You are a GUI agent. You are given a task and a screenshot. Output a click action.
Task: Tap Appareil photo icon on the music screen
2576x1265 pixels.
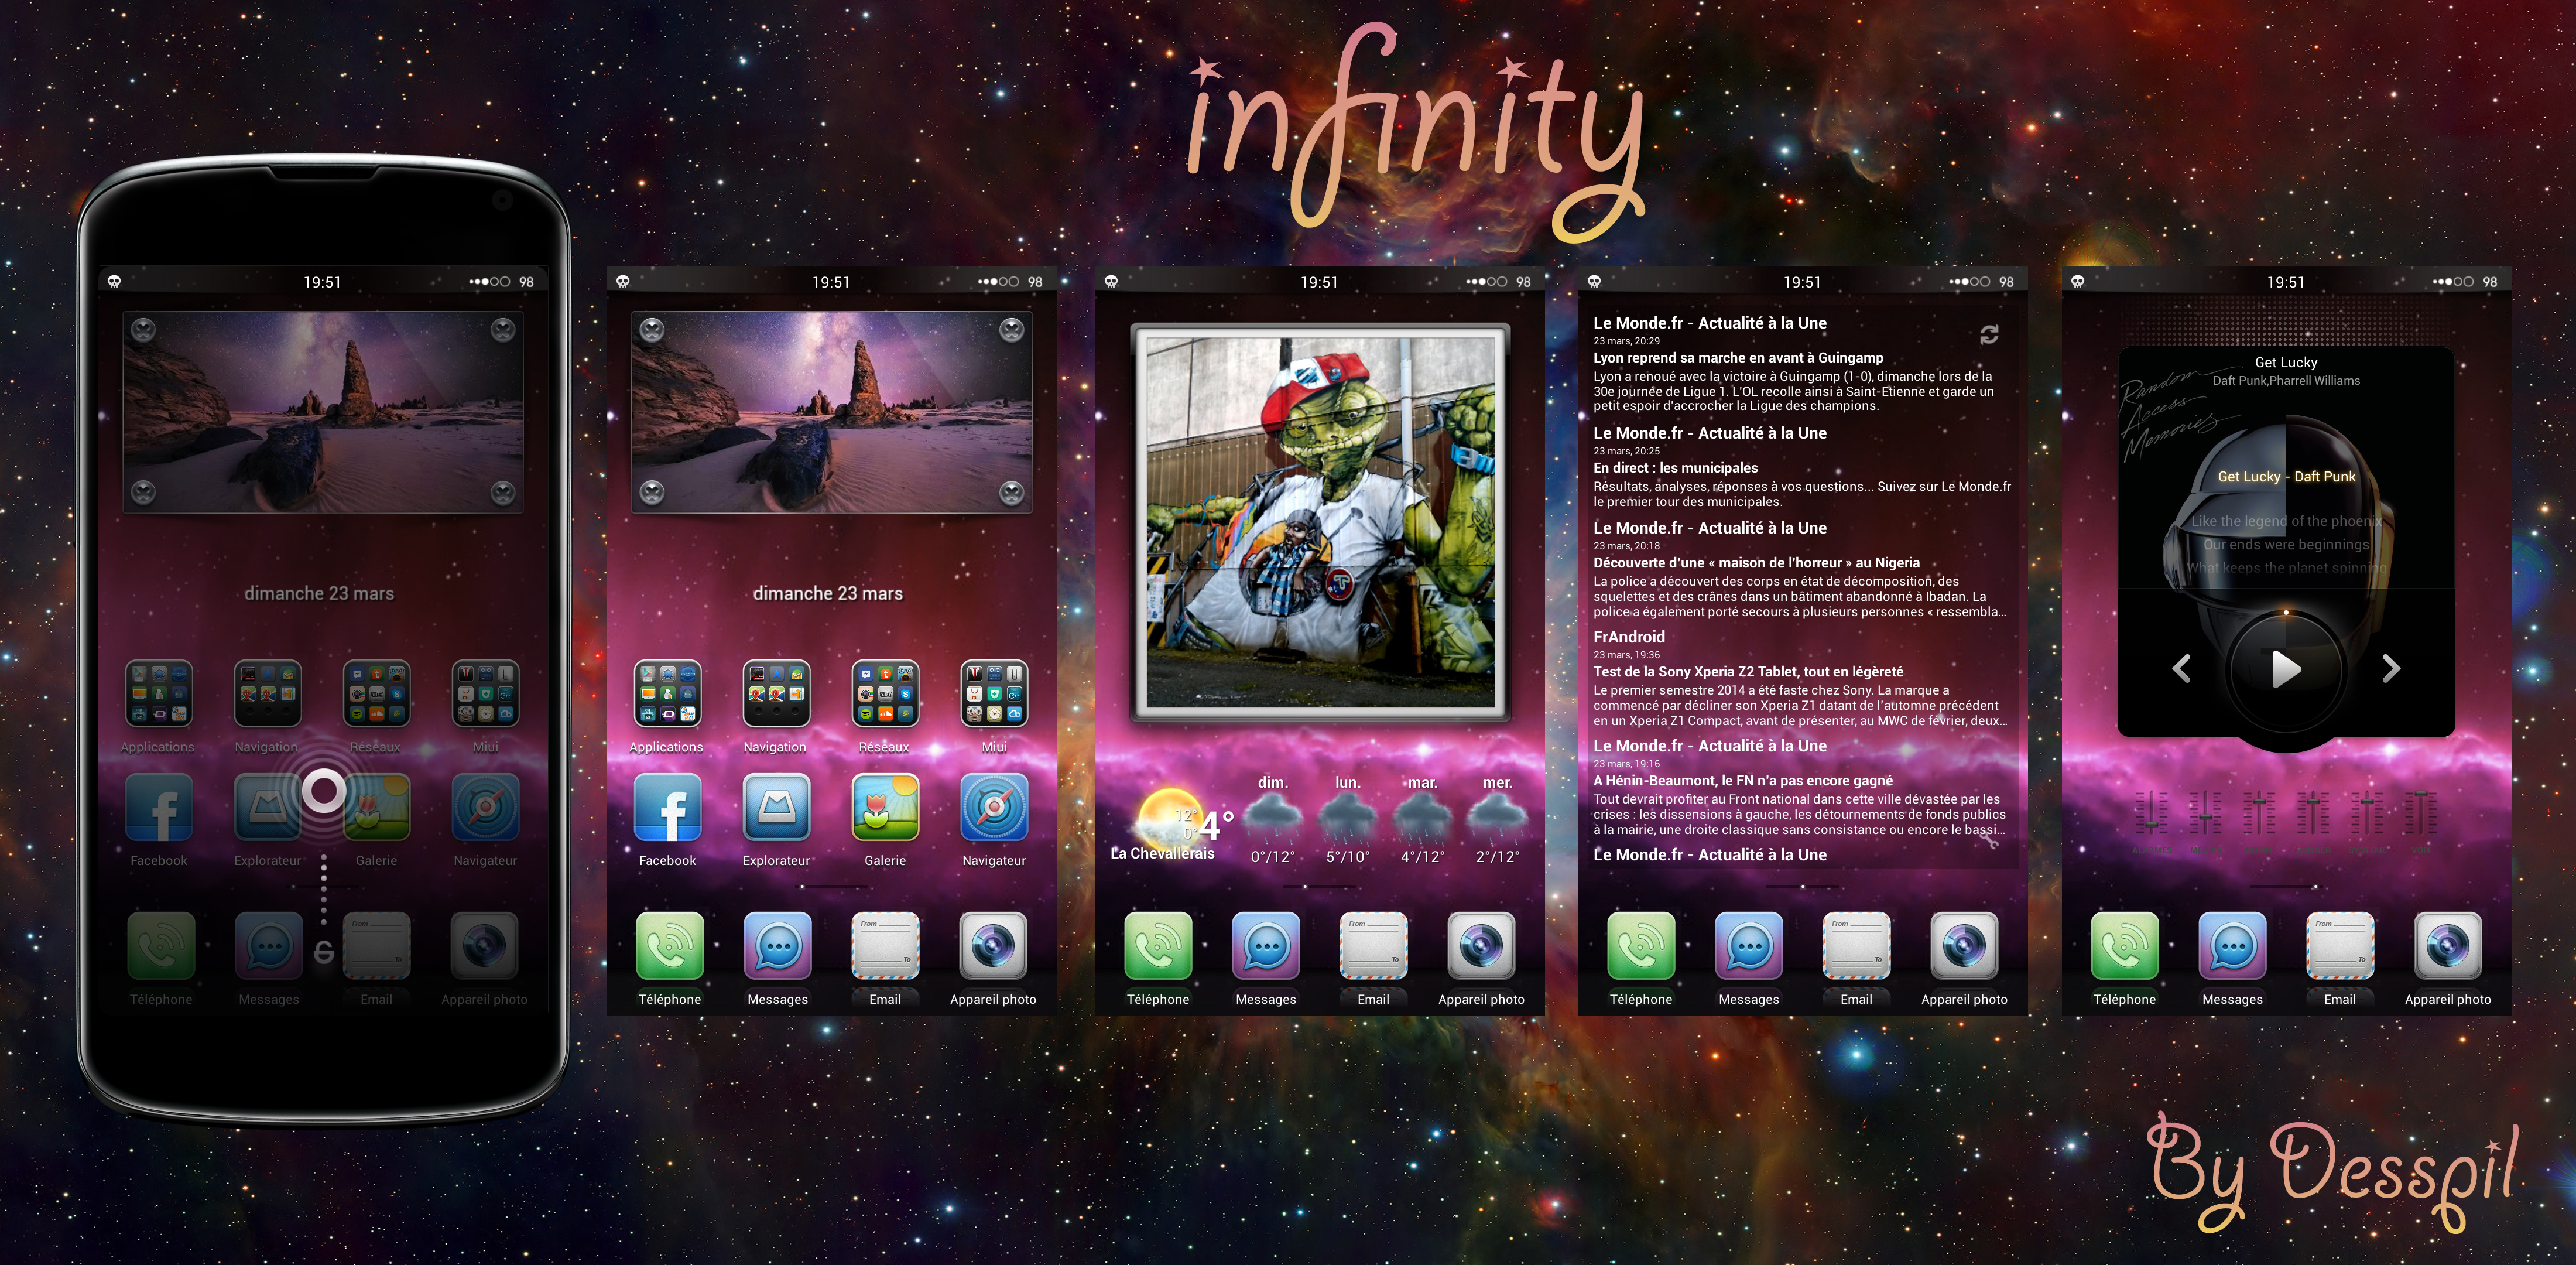pos(2448,945)
